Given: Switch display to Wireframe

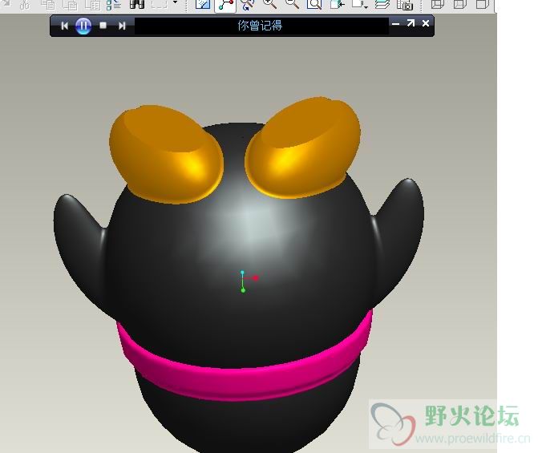Looking at the screenshot, I should point(437,5).
